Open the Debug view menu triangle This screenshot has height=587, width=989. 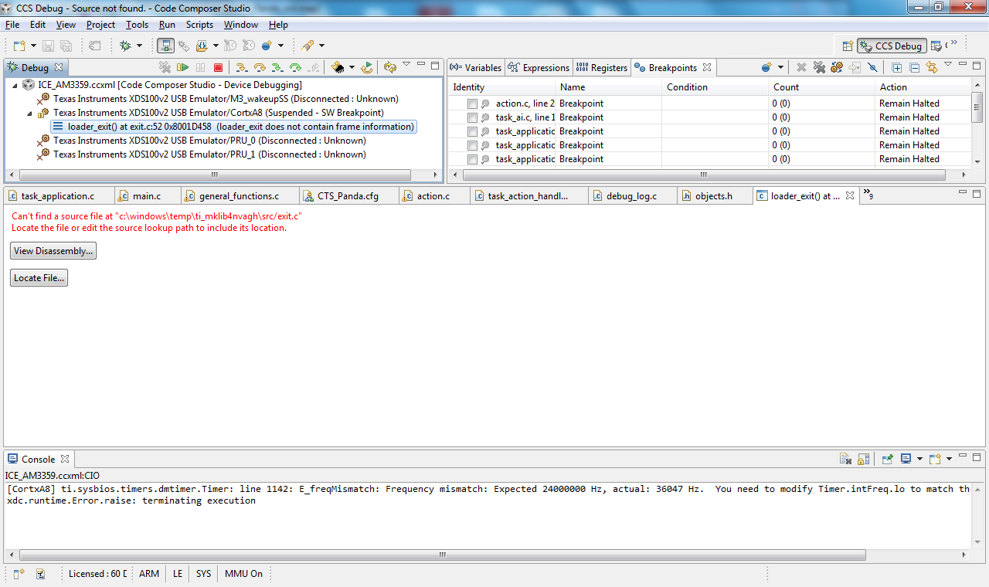(x=406, y=65)
